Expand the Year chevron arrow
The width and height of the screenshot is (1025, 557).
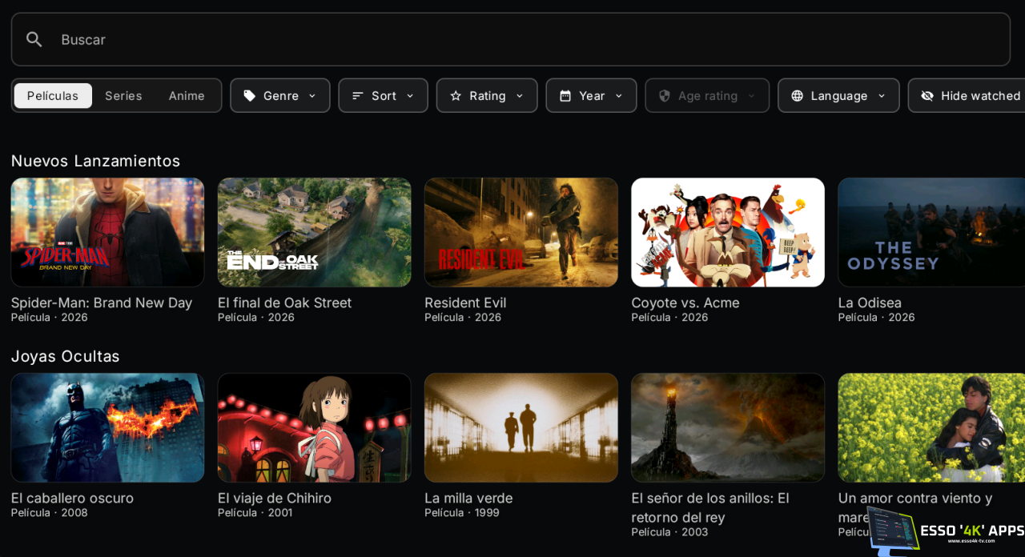619,96
